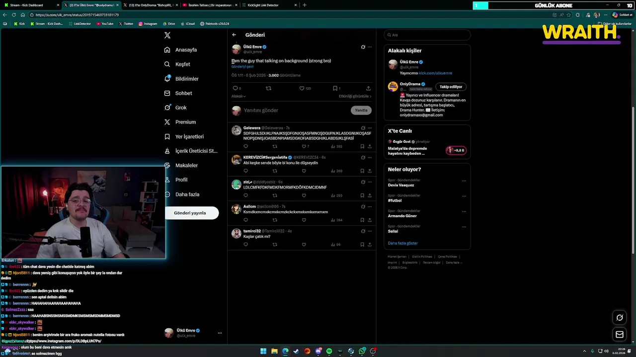Open more options on Gelewera's reply
Image resolution: width=636 pixels, height=357 pixels.
pos(370,128)
